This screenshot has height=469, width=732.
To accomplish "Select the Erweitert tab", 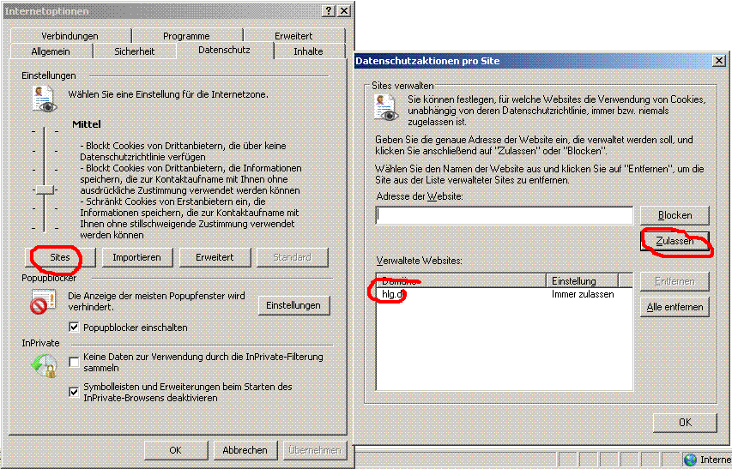I will coord(293,36).
